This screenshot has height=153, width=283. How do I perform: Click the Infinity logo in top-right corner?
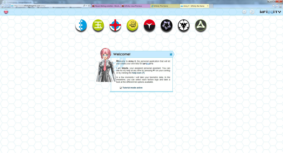270,12
